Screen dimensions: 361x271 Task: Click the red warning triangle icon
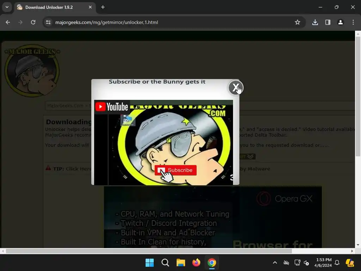pyautogui.click(x=48, y=168)
